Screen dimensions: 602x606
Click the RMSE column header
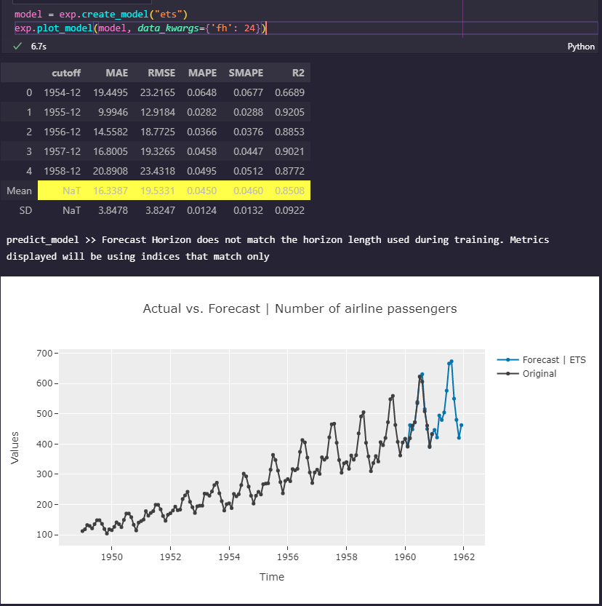pyautogui.click(x=161, y=73)
